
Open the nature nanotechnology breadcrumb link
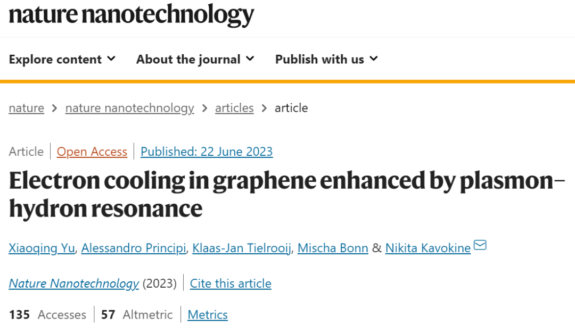[x=129, y=108]
